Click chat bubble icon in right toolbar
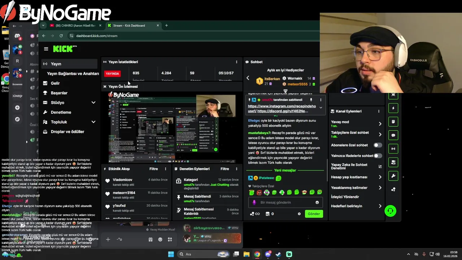The image size is (462, 260). 393,135
